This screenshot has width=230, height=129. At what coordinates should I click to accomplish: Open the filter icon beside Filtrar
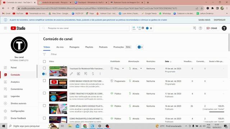(x=44, y=54)
